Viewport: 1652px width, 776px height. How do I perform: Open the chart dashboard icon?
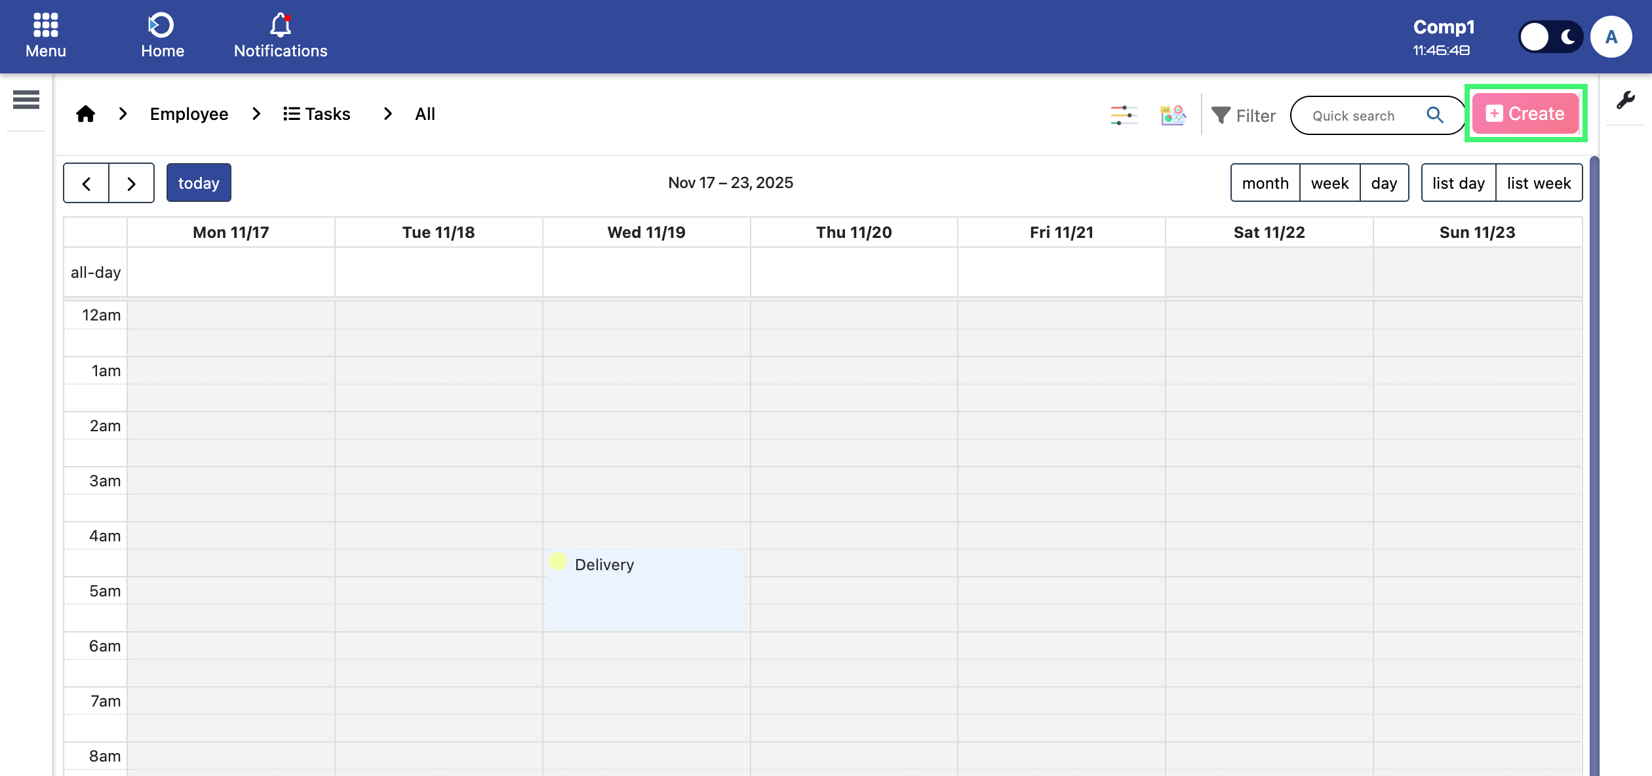1172,115
